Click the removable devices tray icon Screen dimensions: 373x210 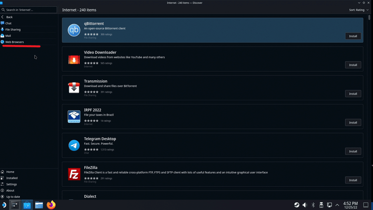pos(321,205)
